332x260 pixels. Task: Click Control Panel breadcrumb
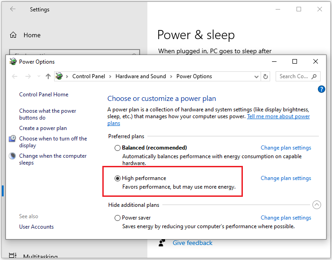click(x=89, y=76)
